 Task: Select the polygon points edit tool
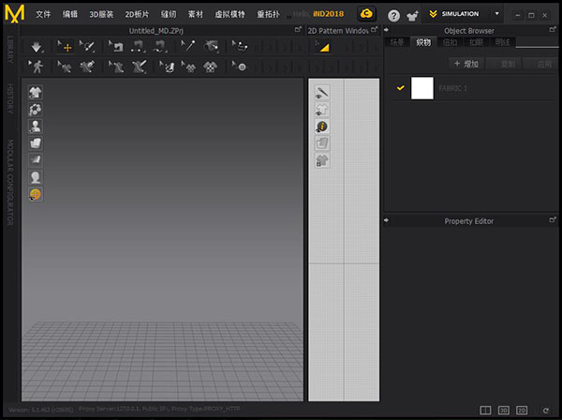[x=240, y=47]
